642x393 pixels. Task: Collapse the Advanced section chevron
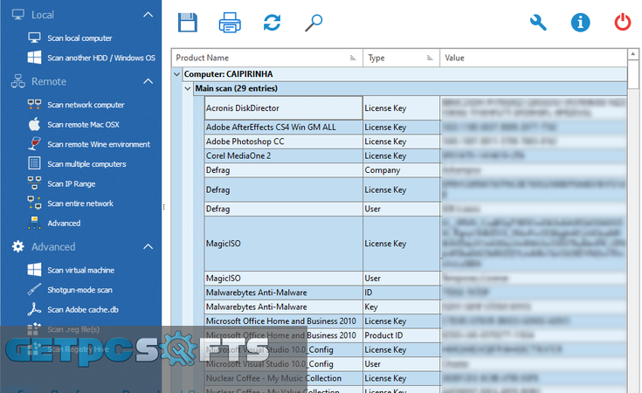point(148,246)
